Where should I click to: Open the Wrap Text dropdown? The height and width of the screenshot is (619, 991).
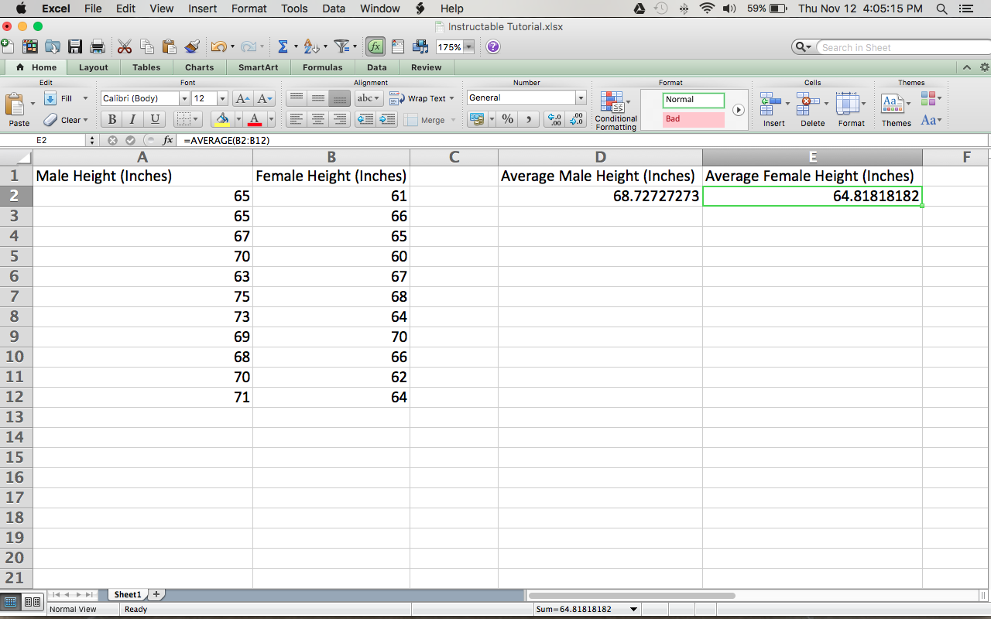pos(451,98)
